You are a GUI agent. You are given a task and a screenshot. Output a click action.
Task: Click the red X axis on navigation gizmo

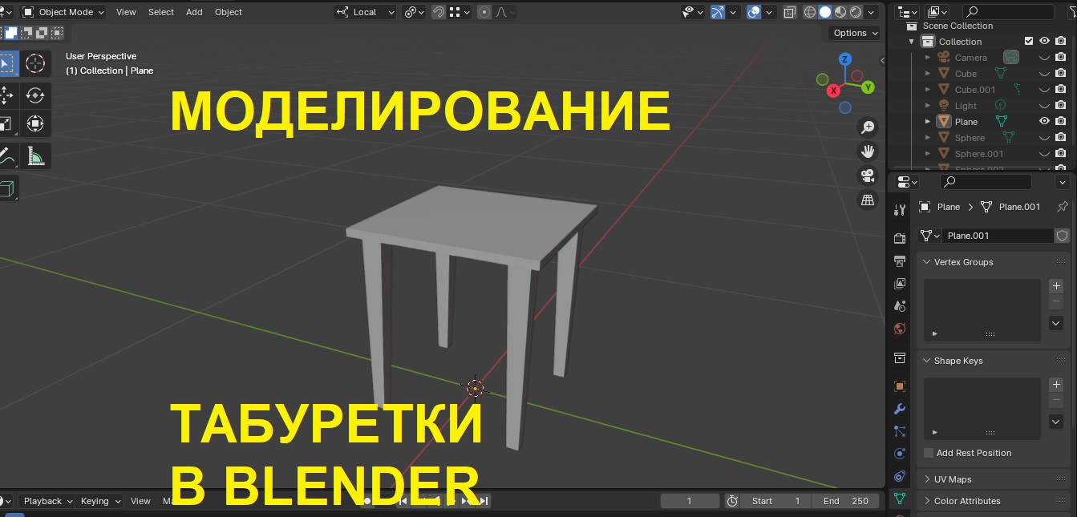point(834,90)
